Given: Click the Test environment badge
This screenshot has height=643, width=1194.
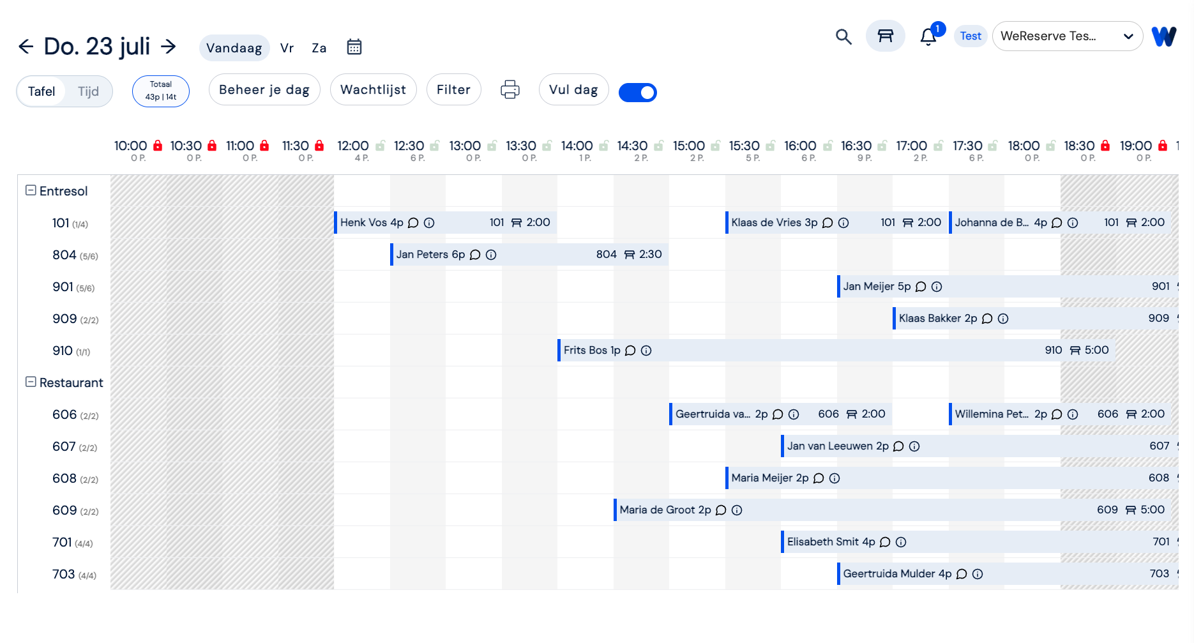Looking at the screenshot, I should [x=971, y=36].
